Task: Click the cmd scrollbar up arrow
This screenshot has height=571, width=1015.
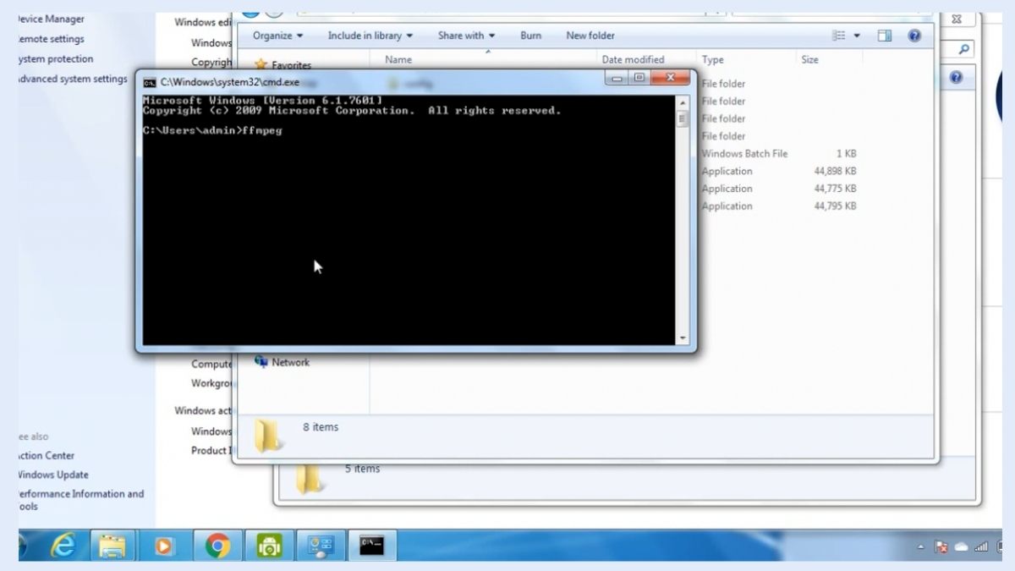Action: (683, 102)
